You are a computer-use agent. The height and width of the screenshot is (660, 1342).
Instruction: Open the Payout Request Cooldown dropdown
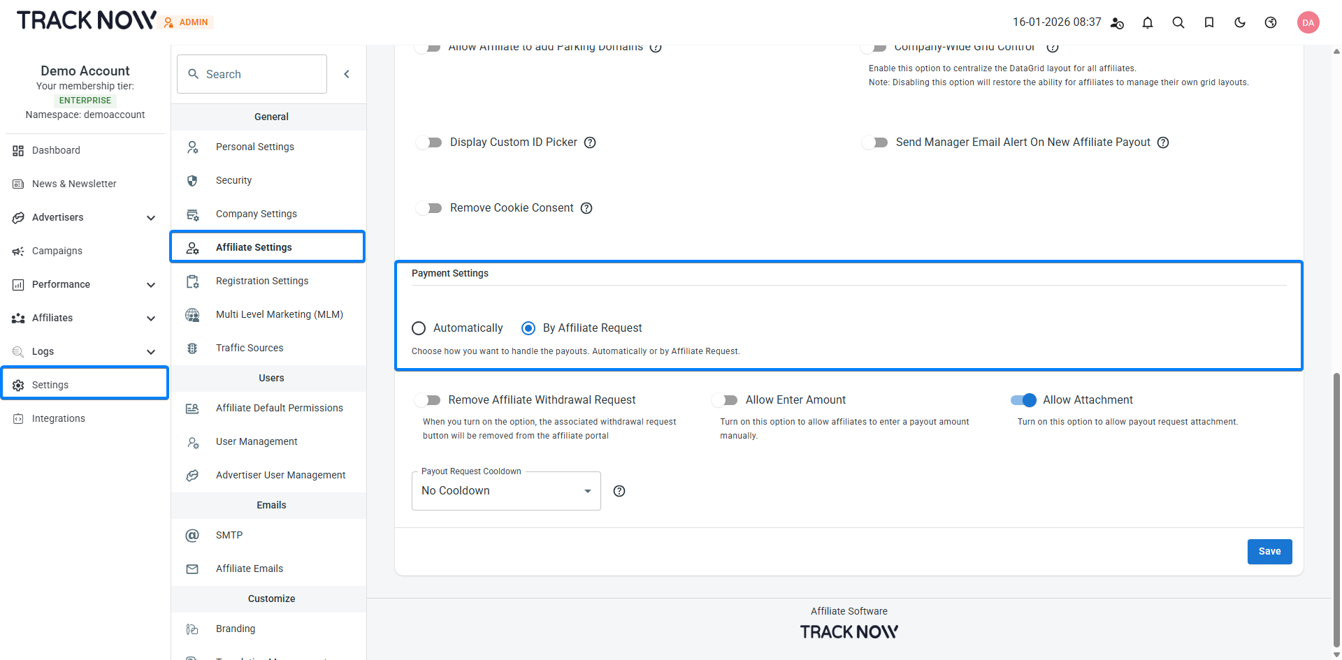pos(506,491)
